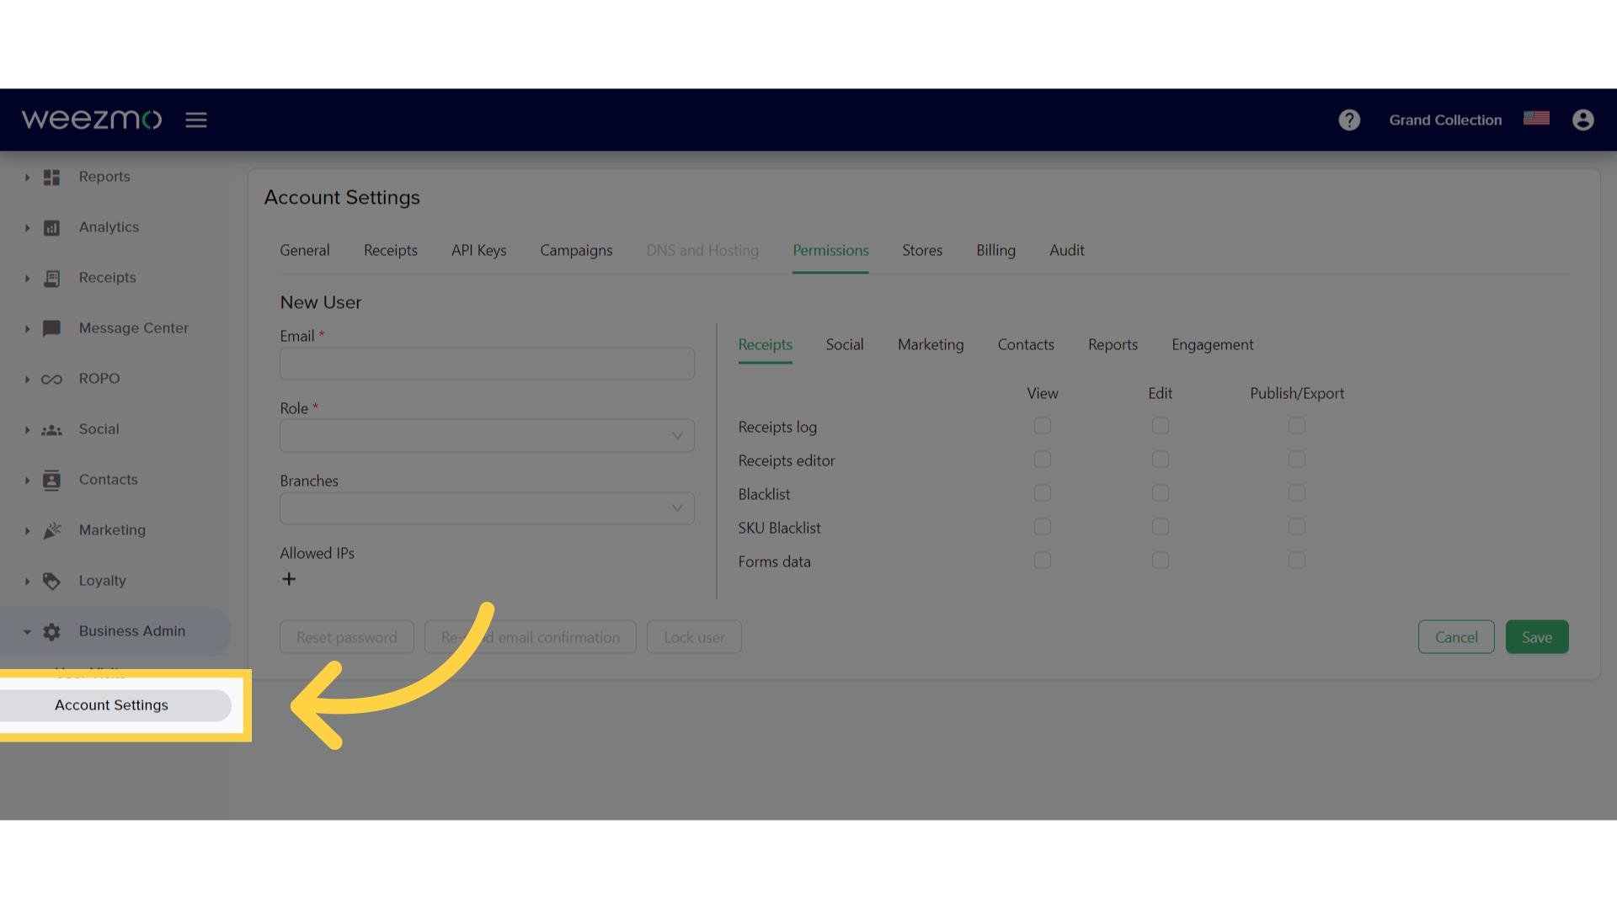
Task: Click the Analytics chart icon in sidebar
Action: pyautogui.click(x=51, y=227)
